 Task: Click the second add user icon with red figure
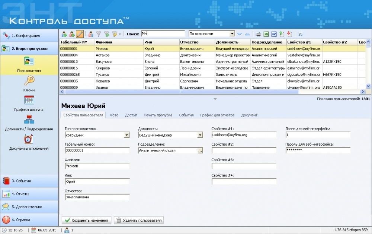(x=72, y=34)
